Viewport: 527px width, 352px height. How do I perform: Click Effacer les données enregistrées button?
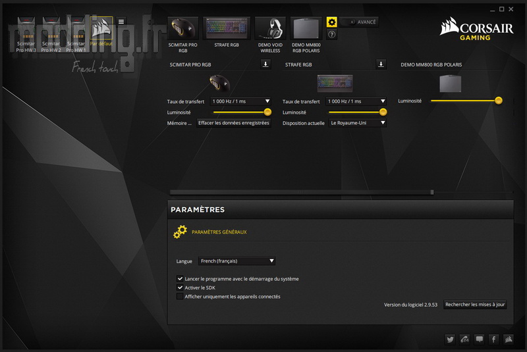click(234, 123)
